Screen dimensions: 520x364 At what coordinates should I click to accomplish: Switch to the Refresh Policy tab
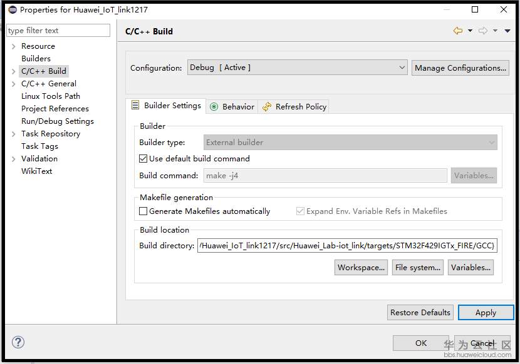[301, 107]
